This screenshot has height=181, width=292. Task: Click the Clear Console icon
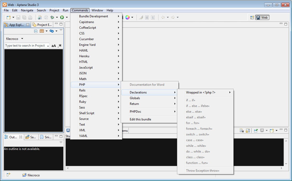(242, 131)
